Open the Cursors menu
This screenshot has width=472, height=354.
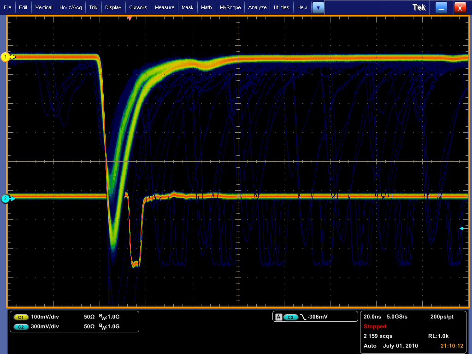tap(138, 7)
